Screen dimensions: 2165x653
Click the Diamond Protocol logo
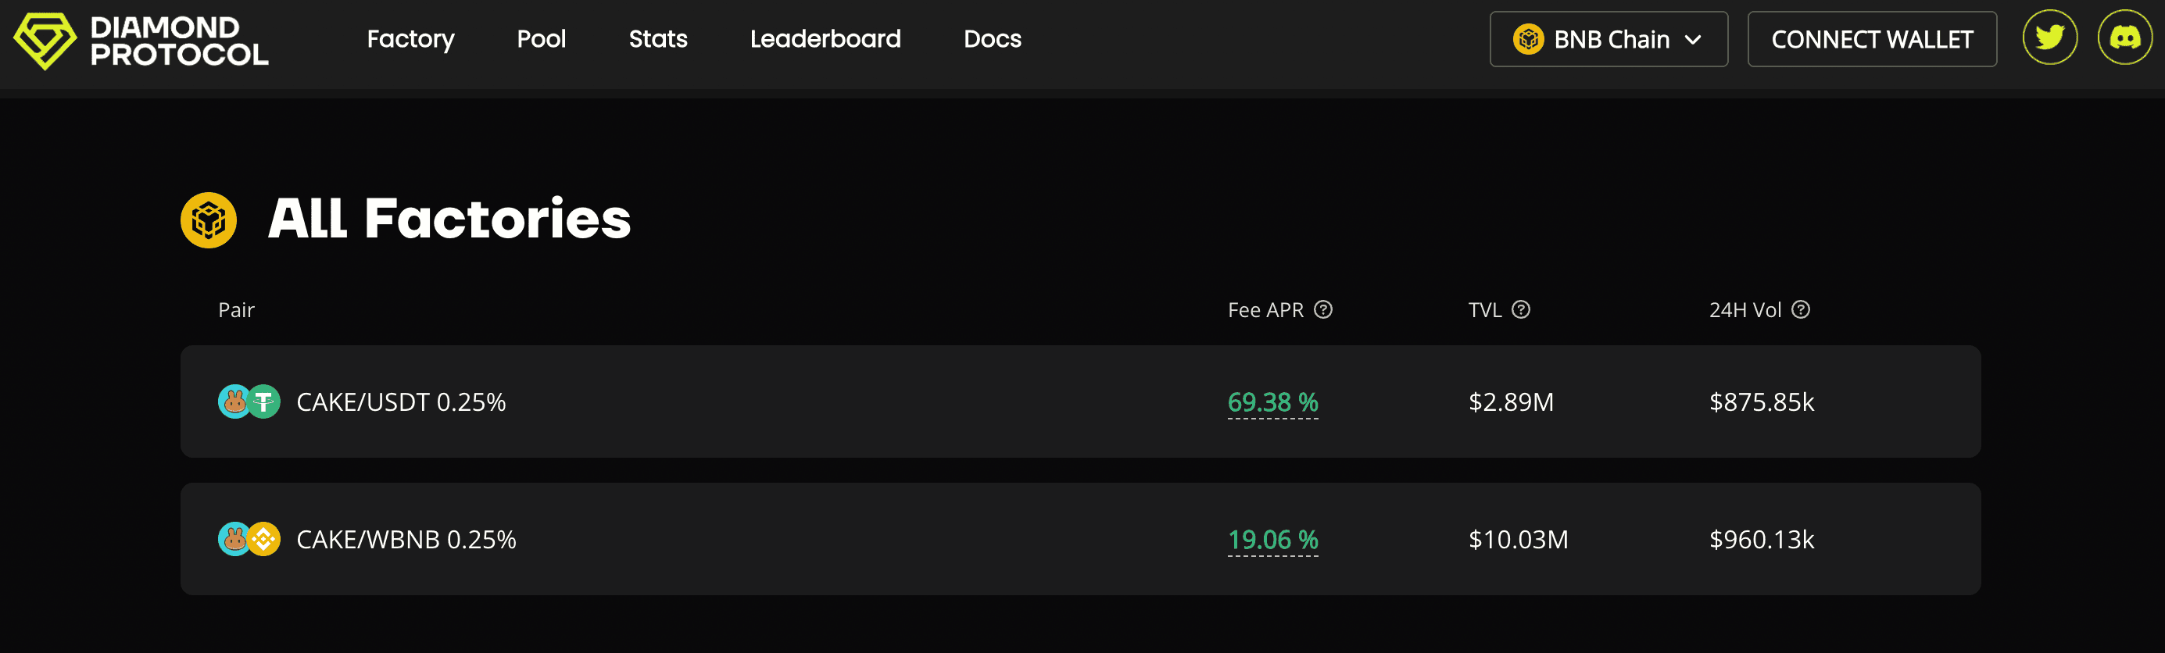coord(141,41)
